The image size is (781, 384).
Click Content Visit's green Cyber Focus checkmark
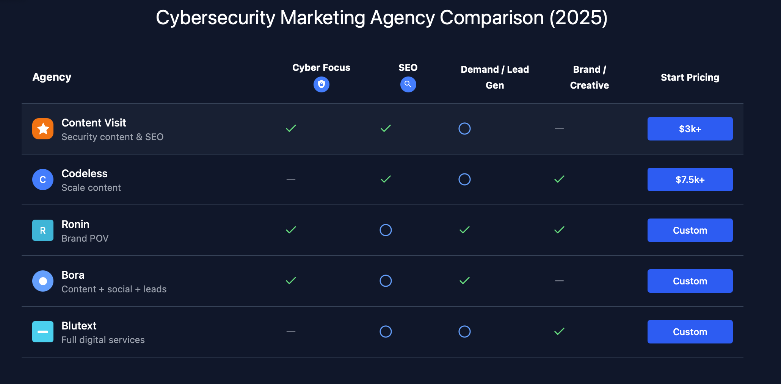290,128
